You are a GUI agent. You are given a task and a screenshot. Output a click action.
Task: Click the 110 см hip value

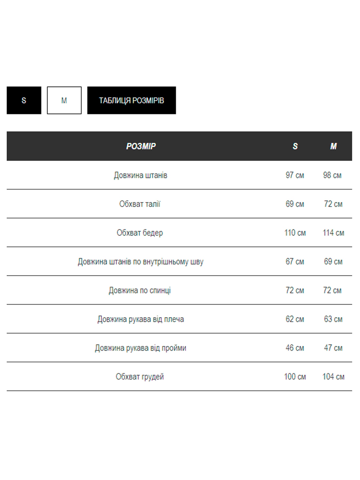pyautogui.click(x=295, y=233)
